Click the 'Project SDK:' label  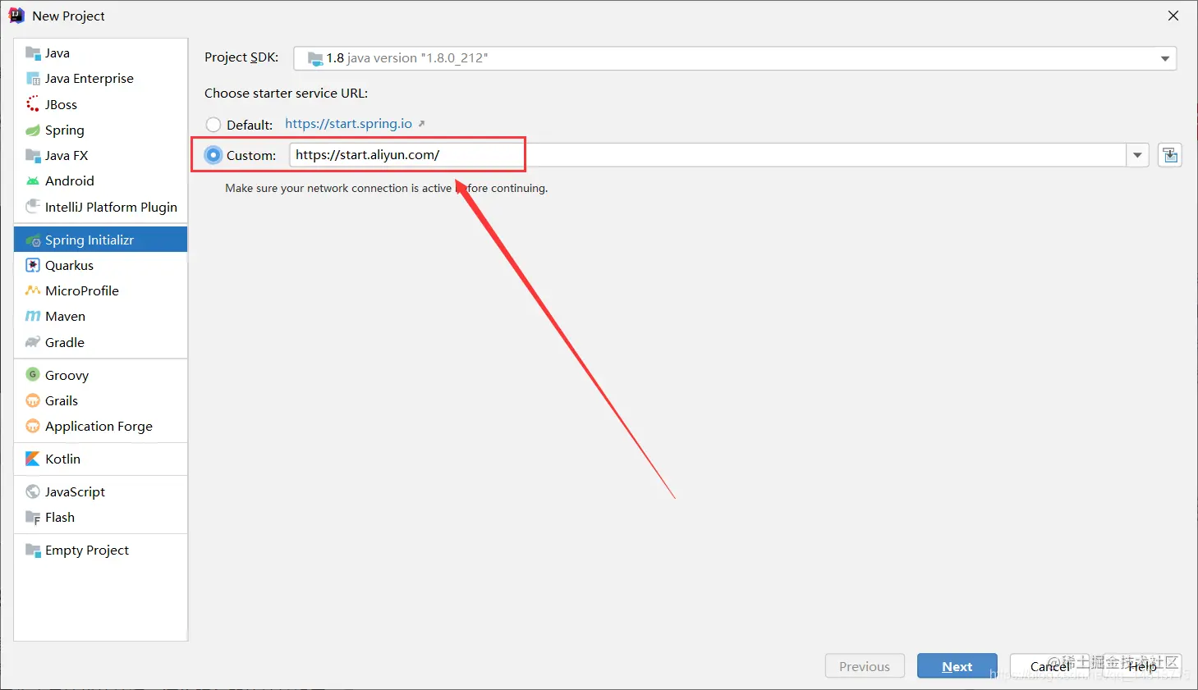coord(241,57)
